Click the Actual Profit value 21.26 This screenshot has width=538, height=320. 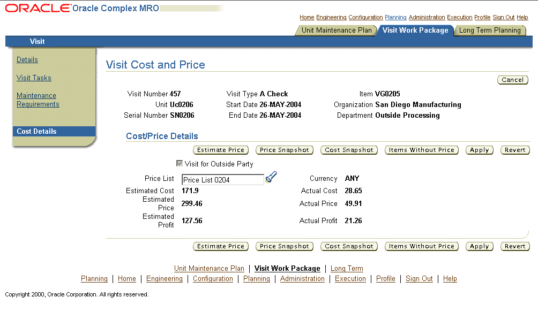(354, 220)
